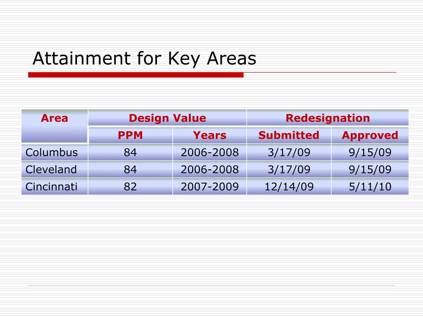Click the 'Redesignation' header cell
This screenshot has height=317, width=423.
(328, 118)
